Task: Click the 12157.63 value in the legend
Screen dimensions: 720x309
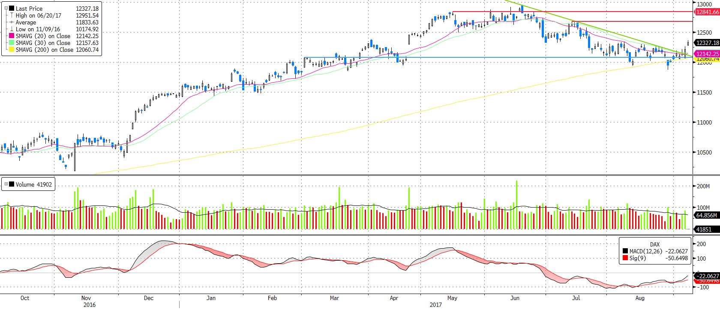Action: pos(87,43)
